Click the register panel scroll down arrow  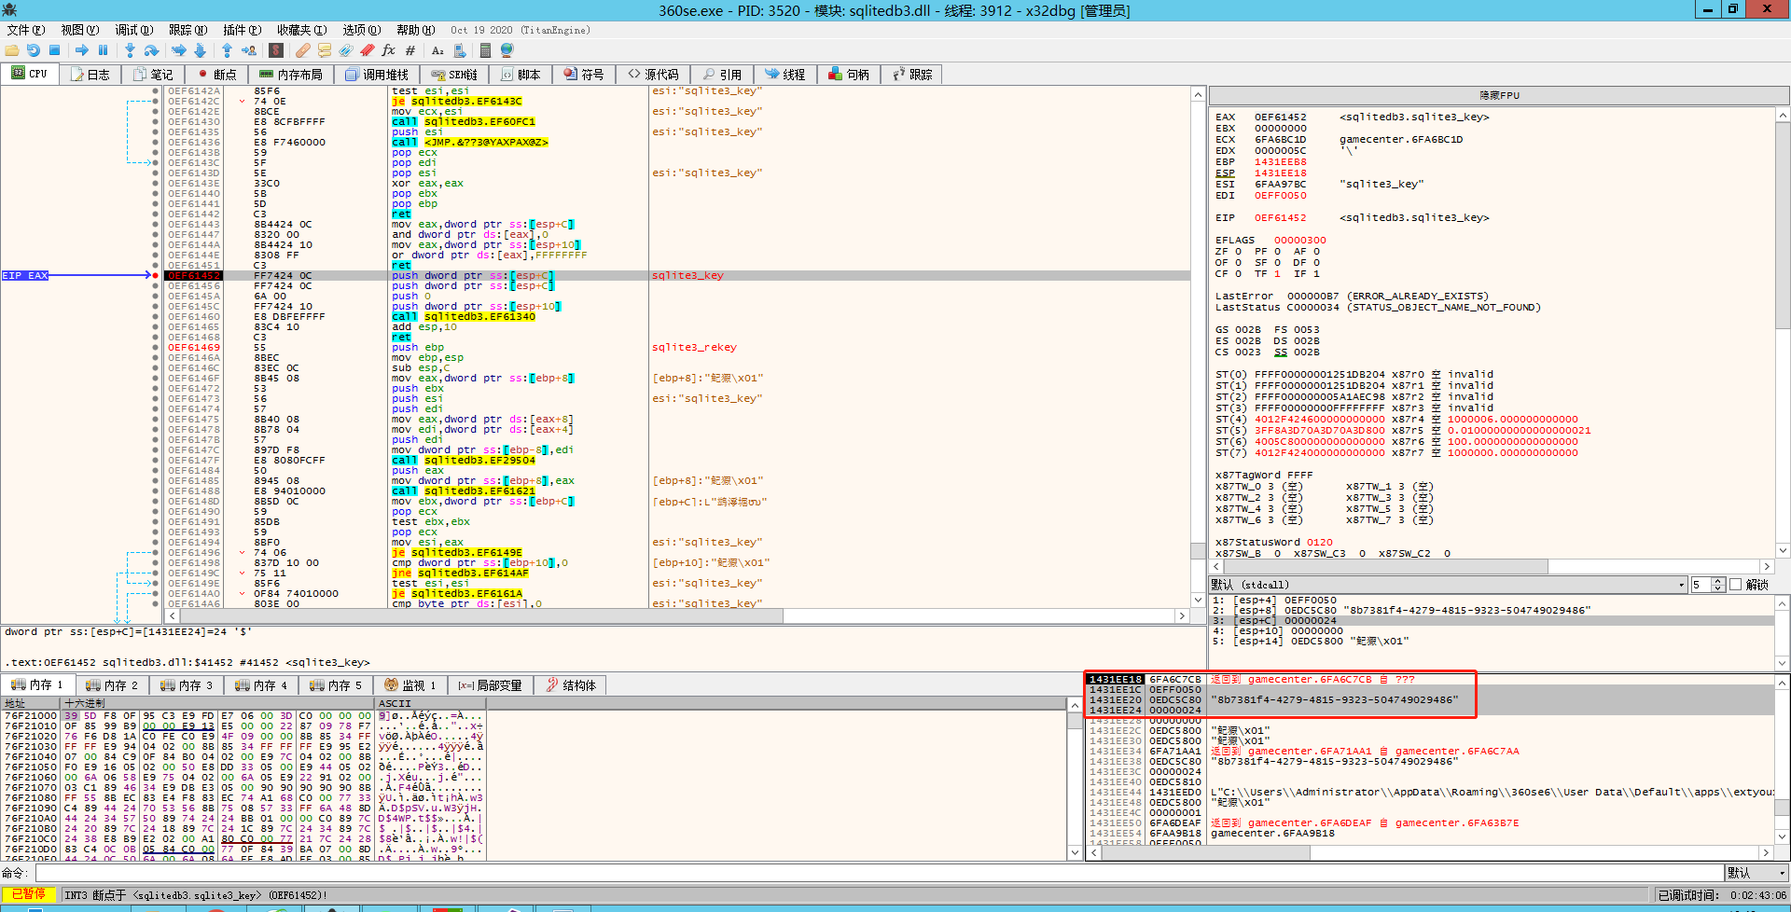click(1783, 551)
